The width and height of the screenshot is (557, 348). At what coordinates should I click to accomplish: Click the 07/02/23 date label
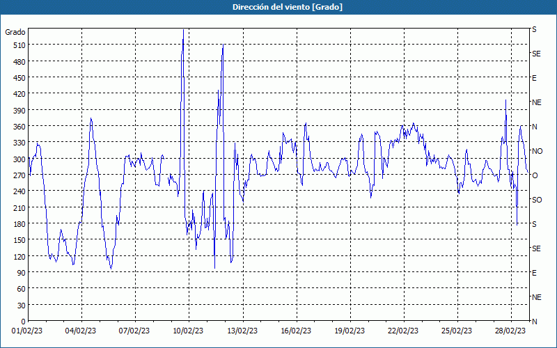tap(134, 331)
